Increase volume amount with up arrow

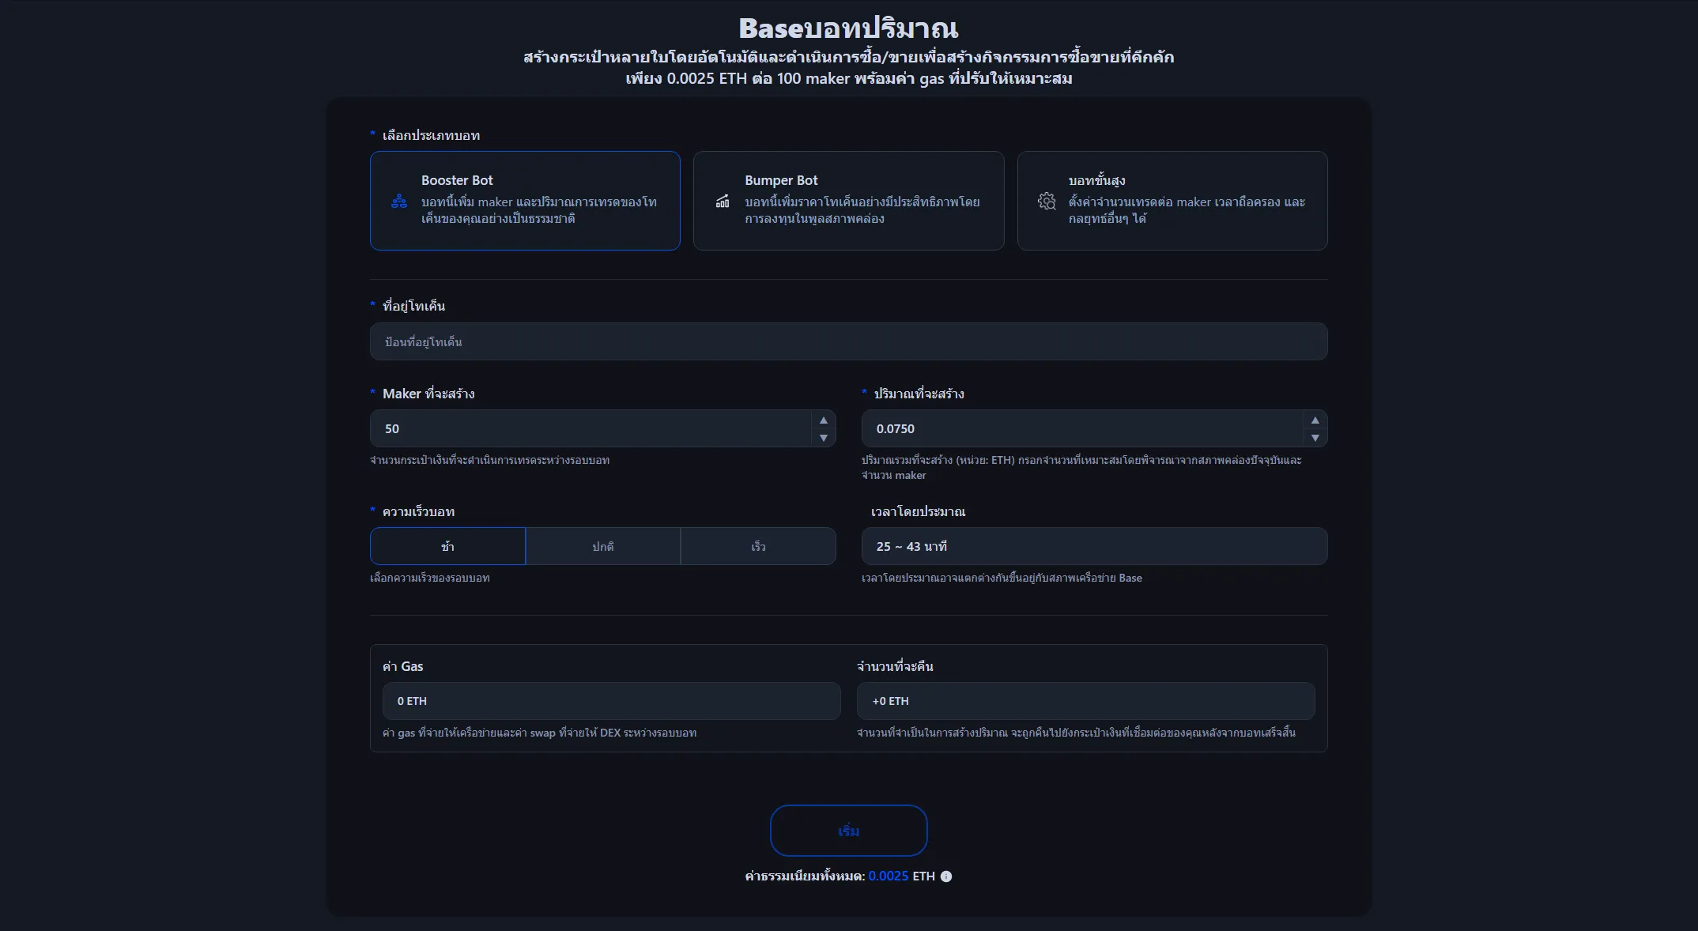click(x=1315, y=420)
